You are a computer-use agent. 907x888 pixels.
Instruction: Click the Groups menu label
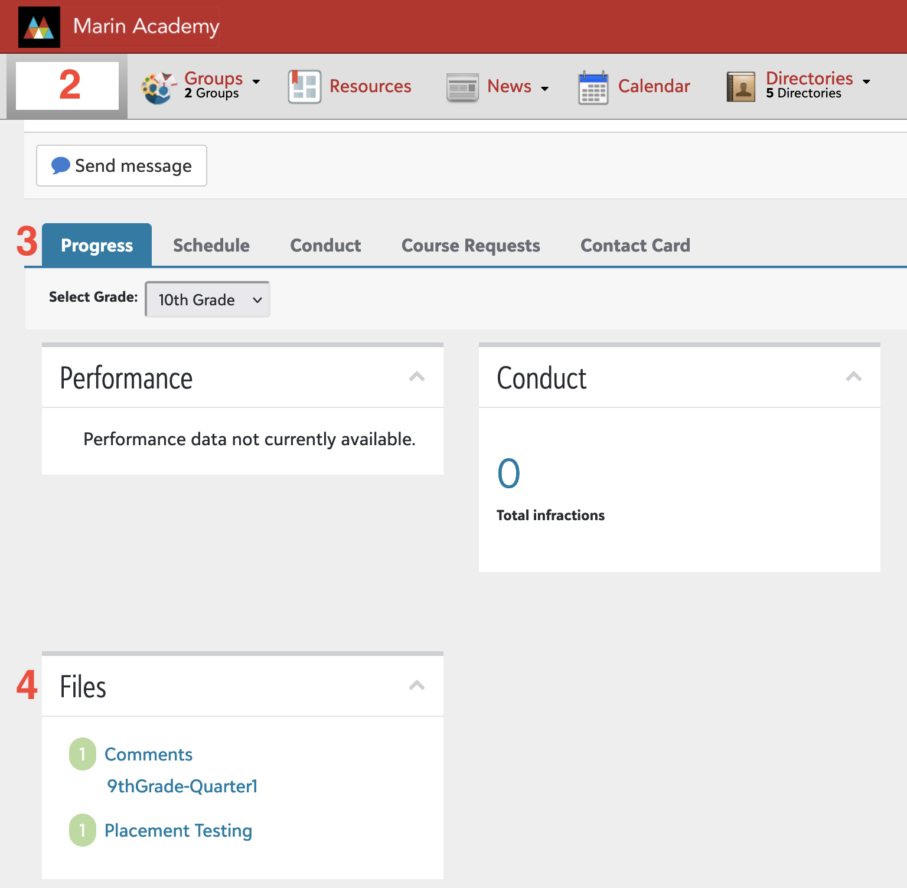click(214, 78)
